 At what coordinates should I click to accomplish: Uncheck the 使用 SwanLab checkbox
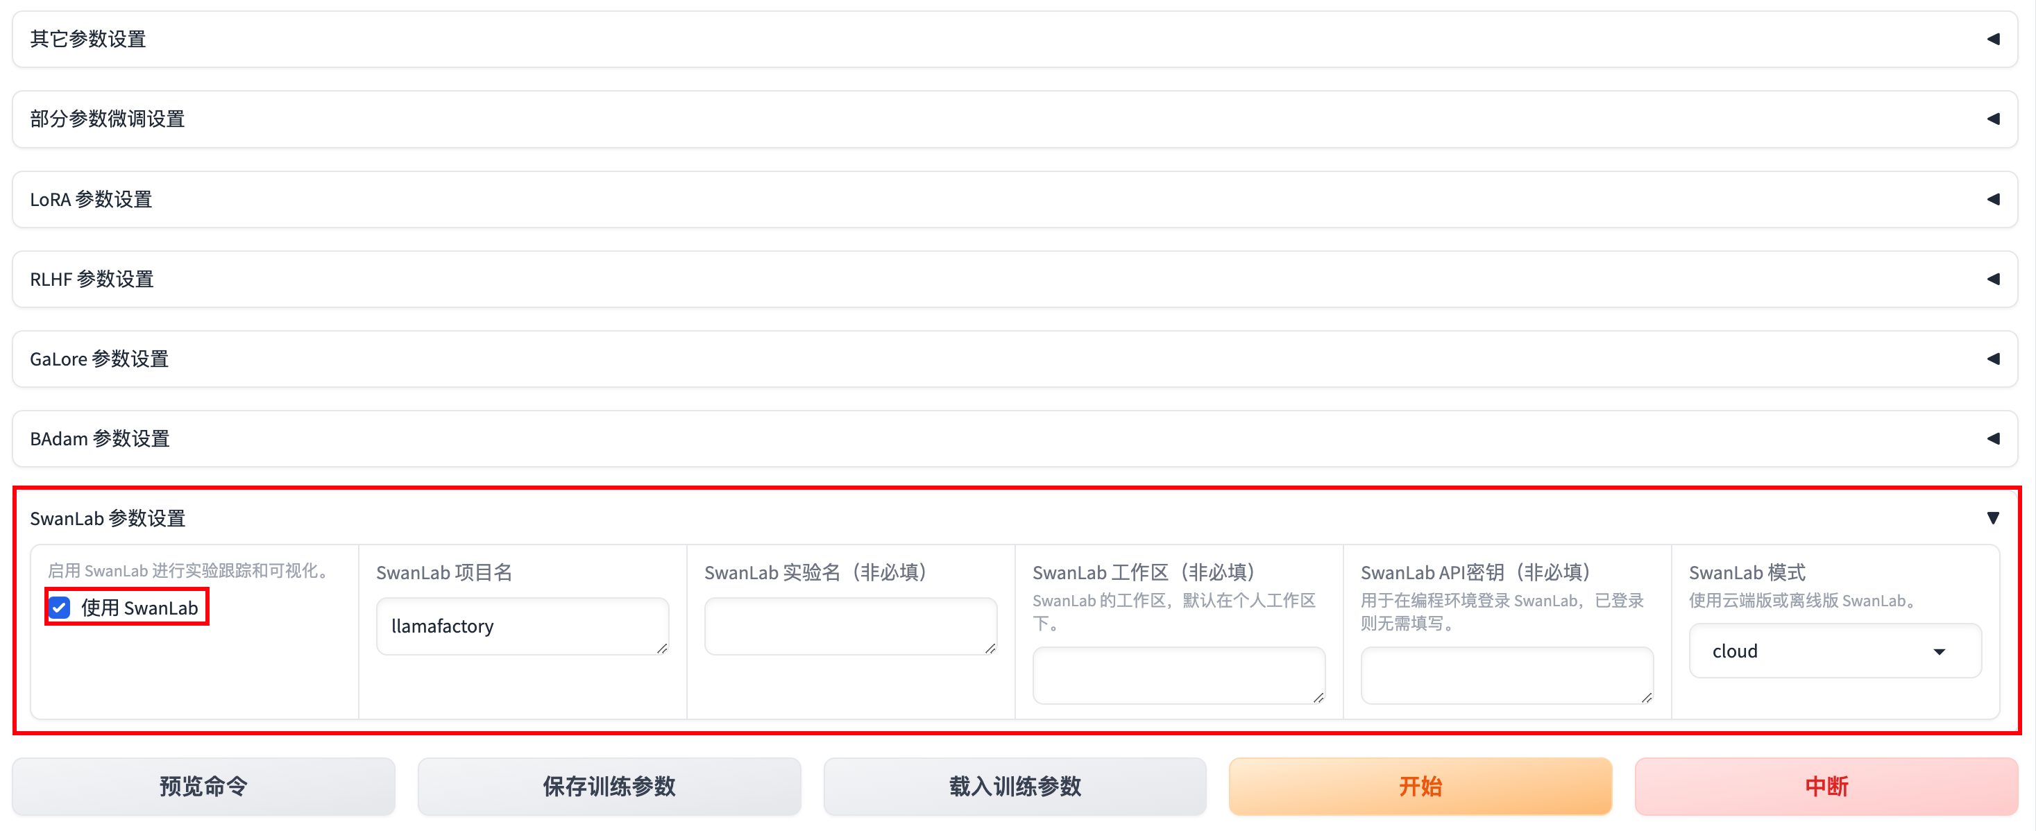coord(60,608)
